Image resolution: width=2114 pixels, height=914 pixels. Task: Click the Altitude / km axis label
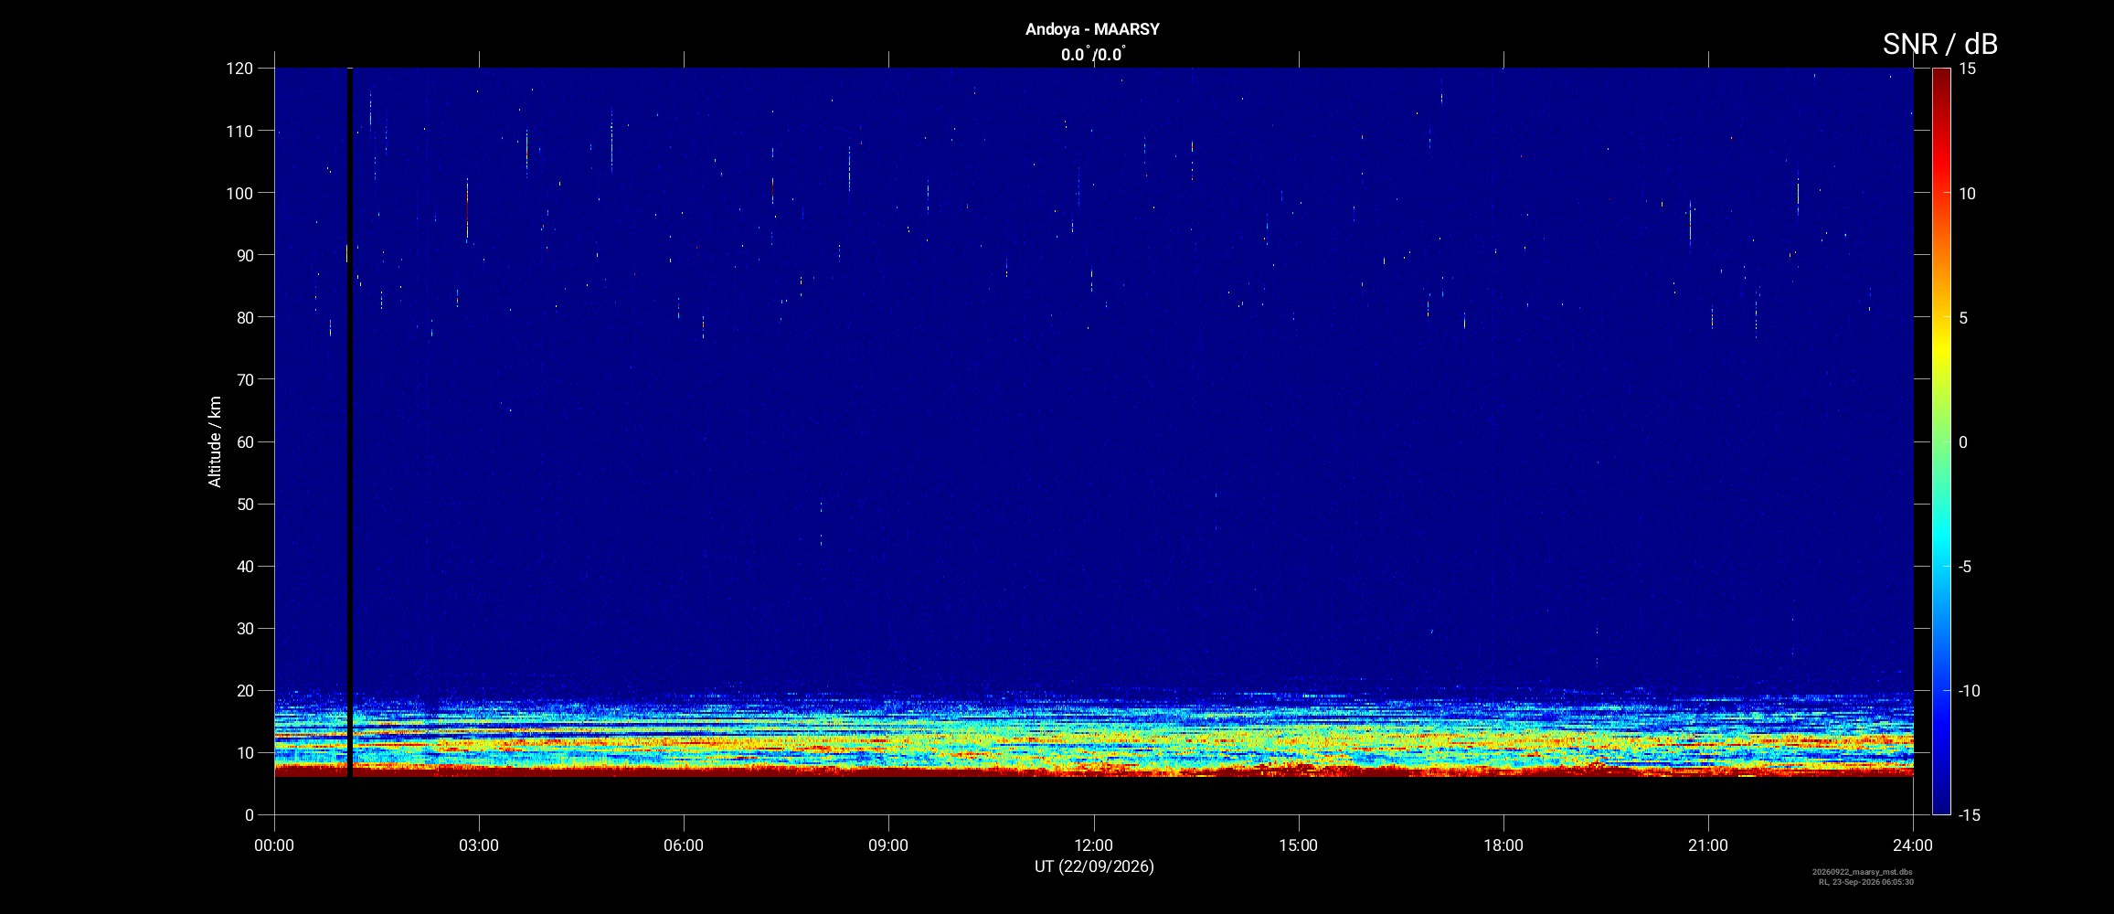coord(215,441)
